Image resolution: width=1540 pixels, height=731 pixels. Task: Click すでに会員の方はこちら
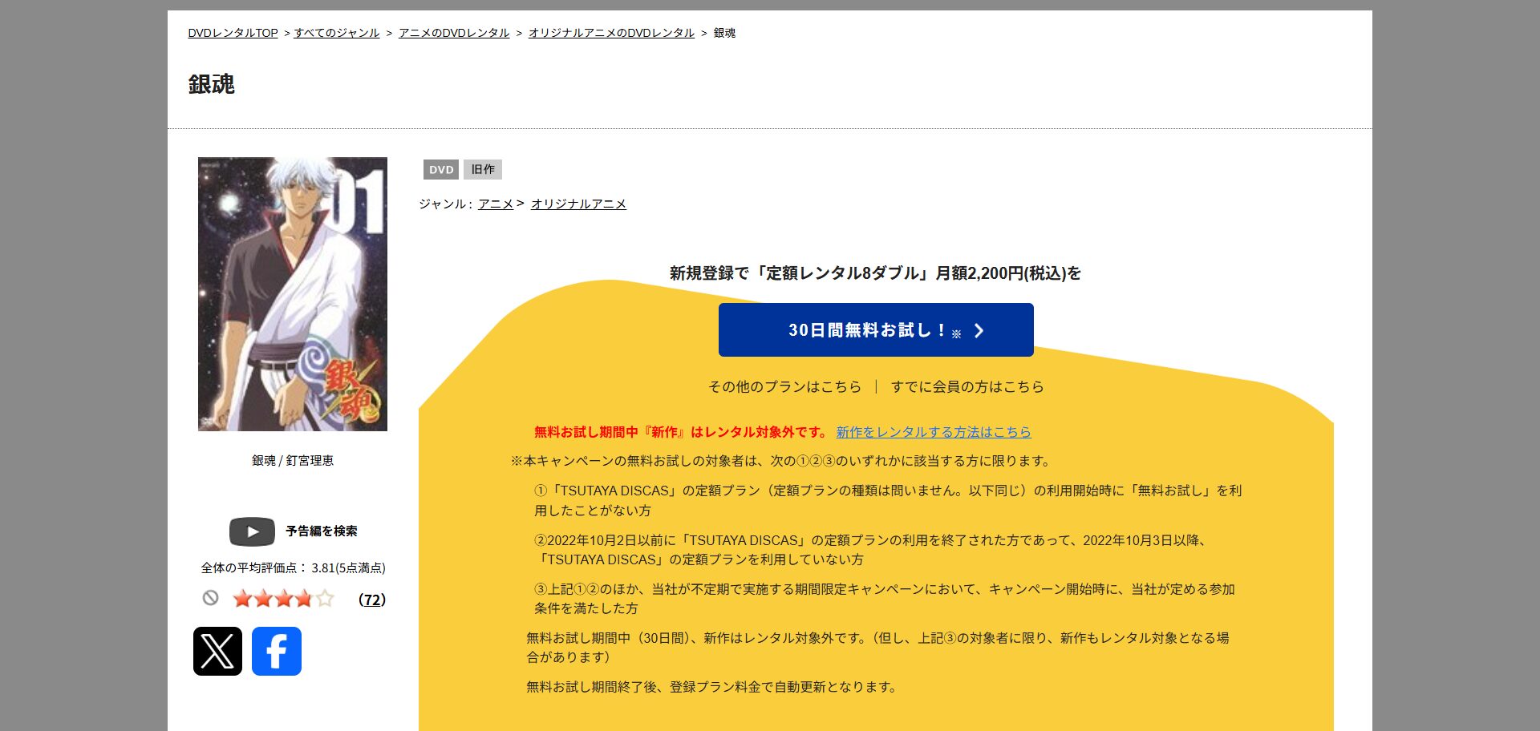pos(967,386)
